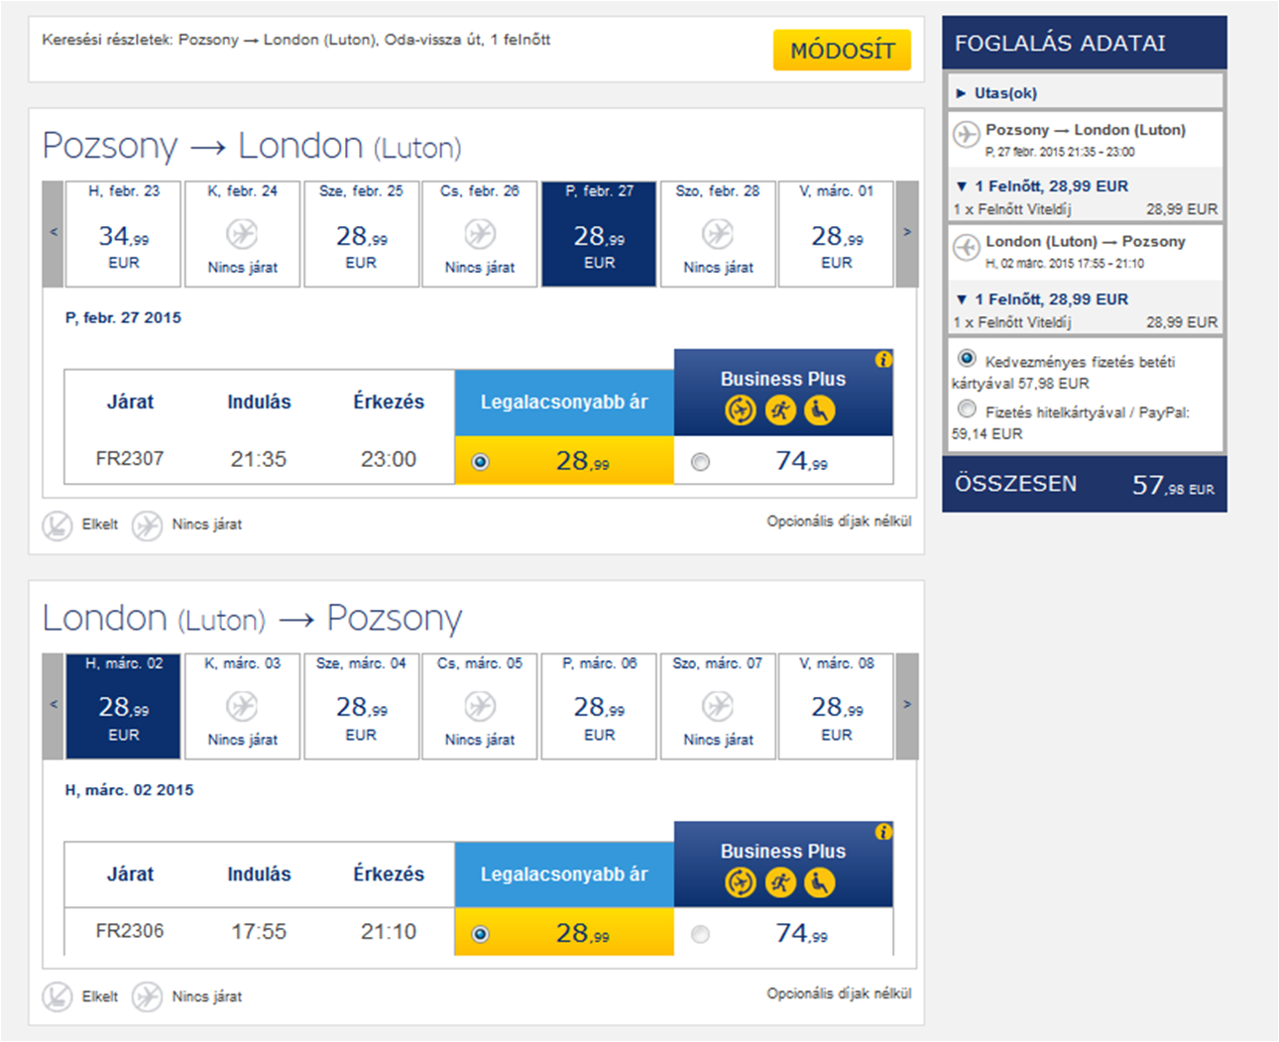
Task: Select the 28,99 lowest fare for FR2306
Action: click(x=481, y=934)
